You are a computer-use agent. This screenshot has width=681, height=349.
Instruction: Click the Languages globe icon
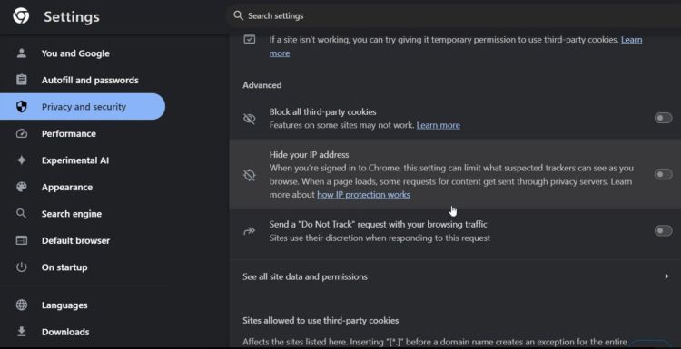[21, 305]
